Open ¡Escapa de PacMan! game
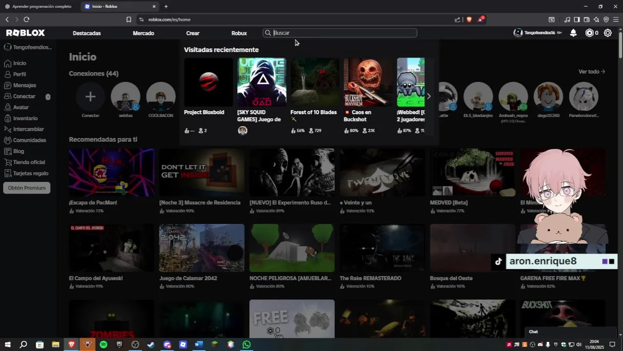Viewport: 623px width, 351px height. (x=112, y=173)
